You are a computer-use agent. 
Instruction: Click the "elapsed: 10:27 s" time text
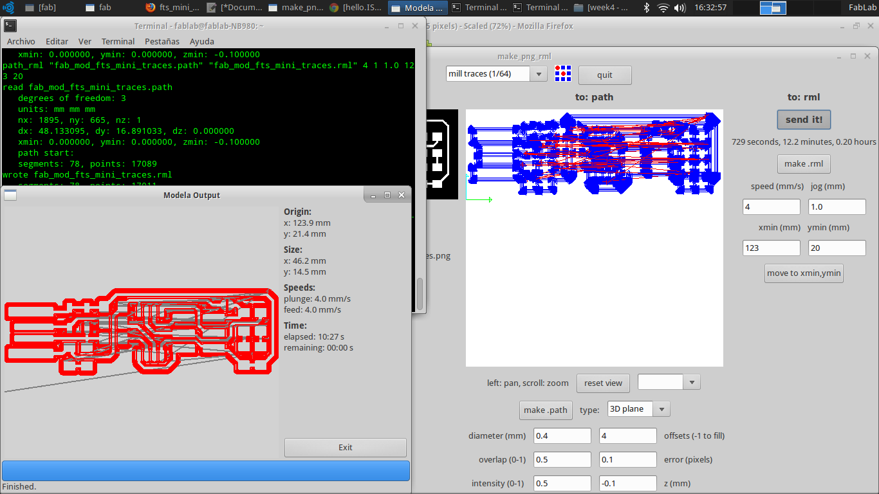pyautogui.click(x=314, y=336)
